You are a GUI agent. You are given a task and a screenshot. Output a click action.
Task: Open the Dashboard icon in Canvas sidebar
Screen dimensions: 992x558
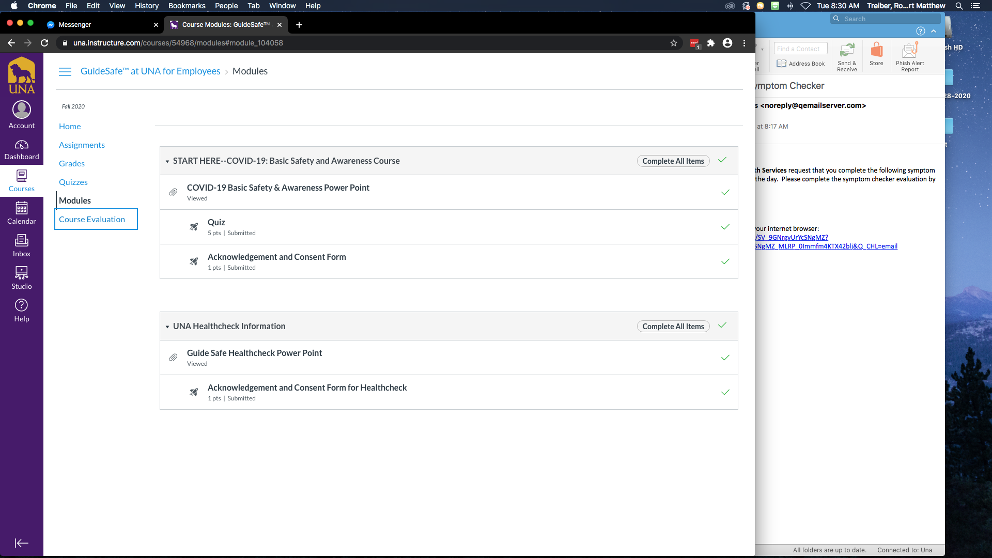pos(21,145)
